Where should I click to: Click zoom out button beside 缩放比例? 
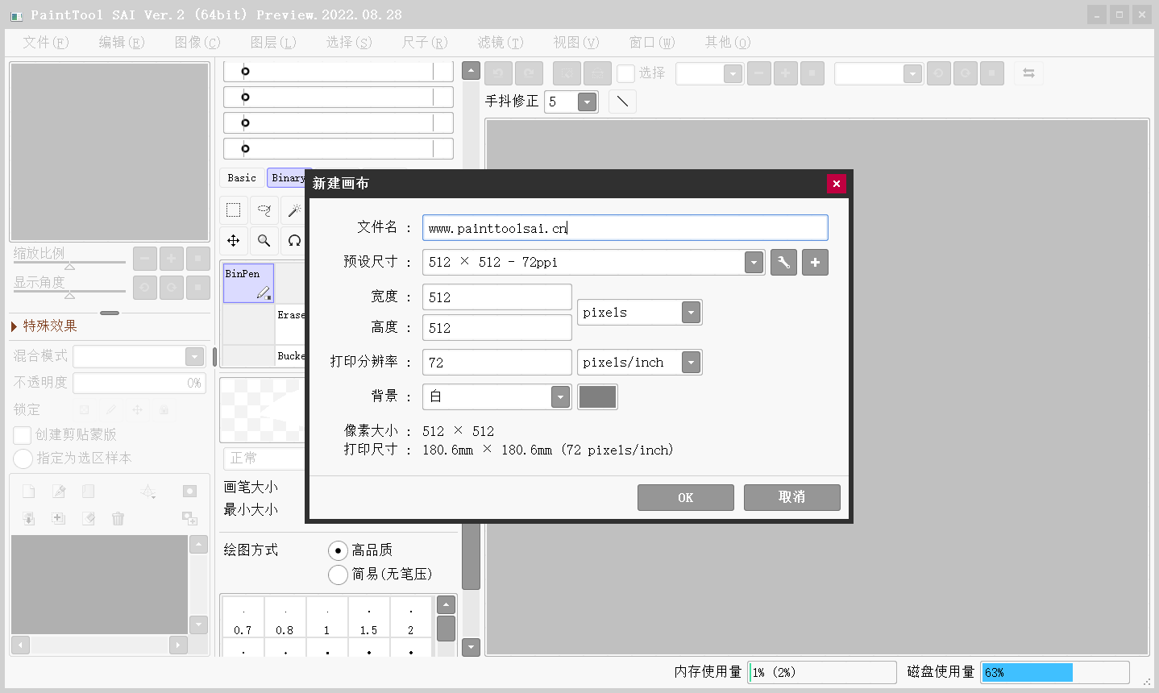click(x=145, y=259)
